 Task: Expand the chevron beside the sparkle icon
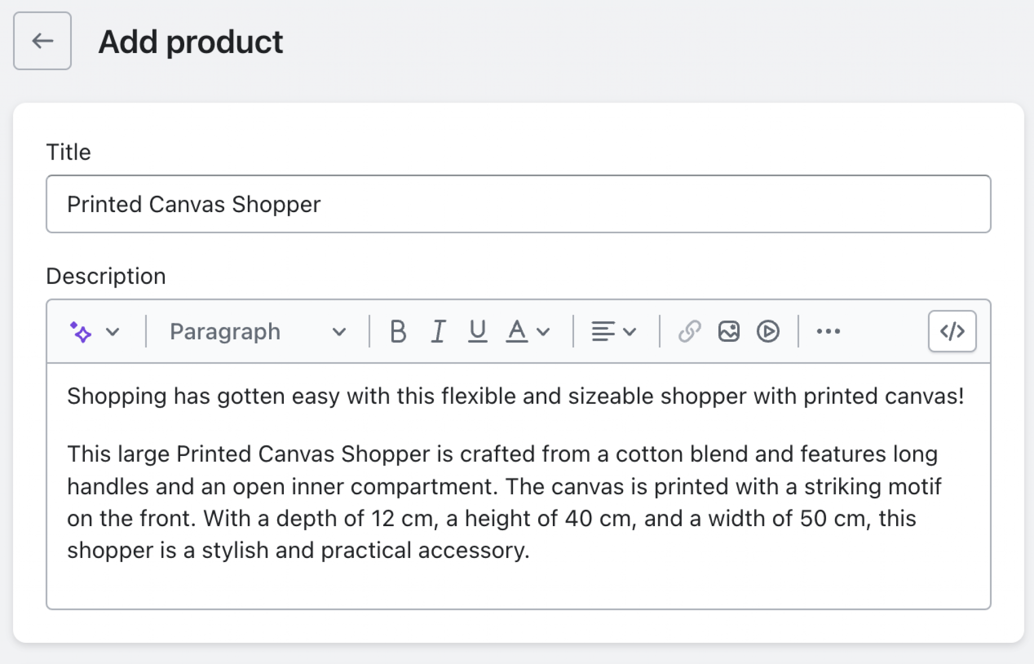[113, 332]
